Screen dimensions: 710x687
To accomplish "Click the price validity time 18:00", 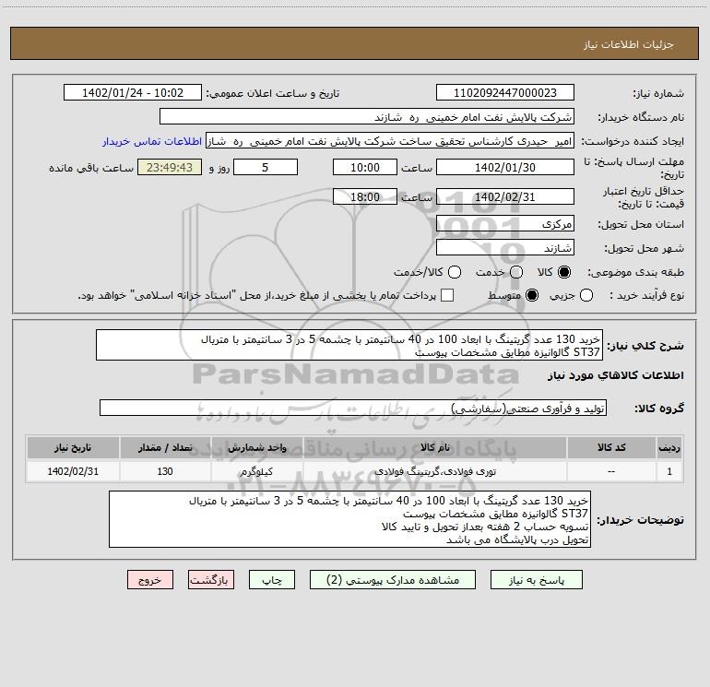I will (x=365, y=196).
